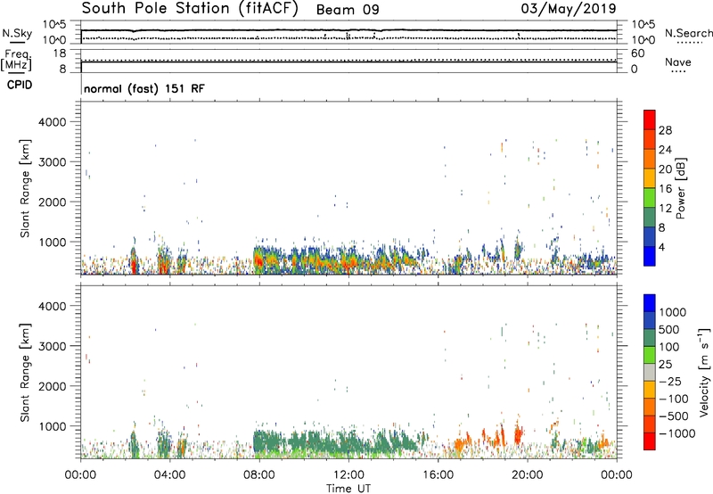
Task: Click the '18' frequency axis label
Action: [x=60, y=54]
